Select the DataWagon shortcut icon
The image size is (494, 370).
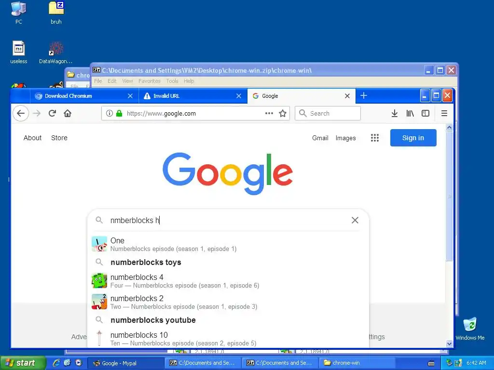56,53
